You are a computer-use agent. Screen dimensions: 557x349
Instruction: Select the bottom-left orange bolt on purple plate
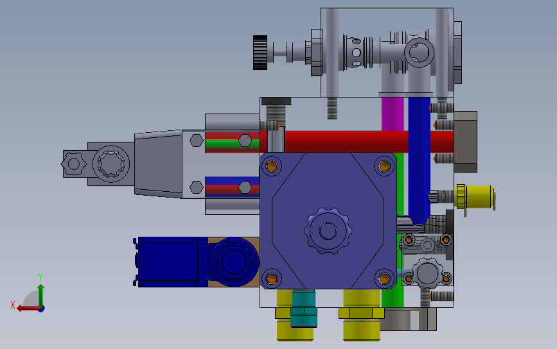point(272,278)
